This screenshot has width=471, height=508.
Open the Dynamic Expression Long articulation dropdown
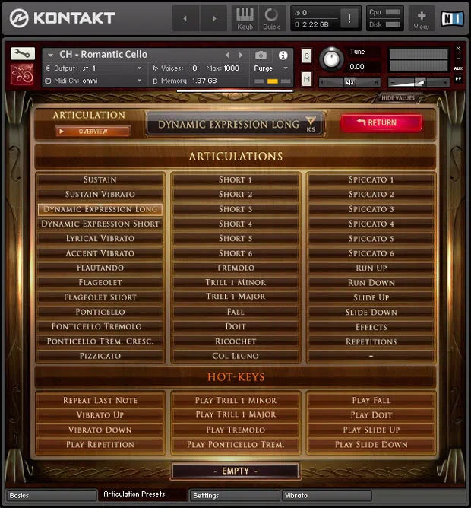310,124
